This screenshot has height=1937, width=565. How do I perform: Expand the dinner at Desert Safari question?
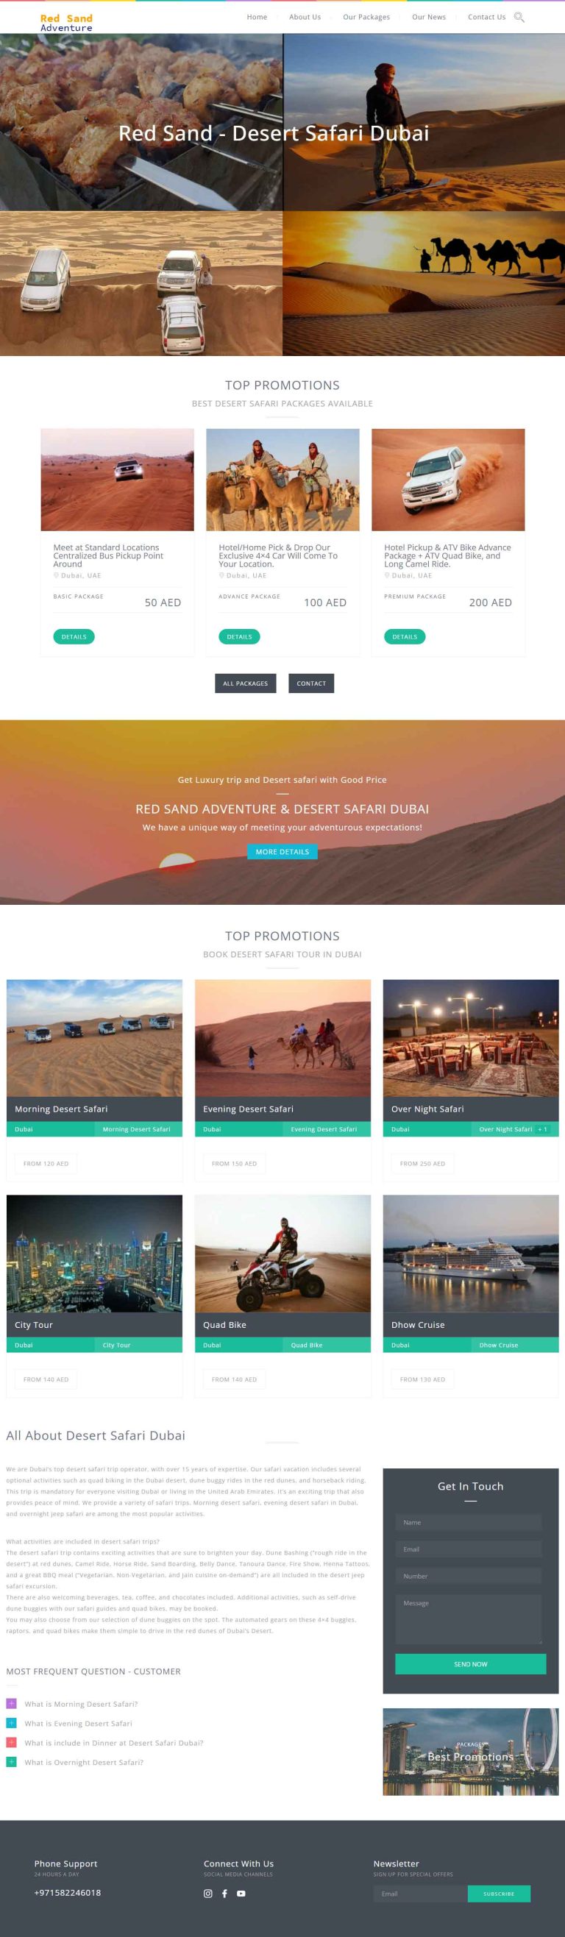pyautogui.click(x=113, y=1742)
